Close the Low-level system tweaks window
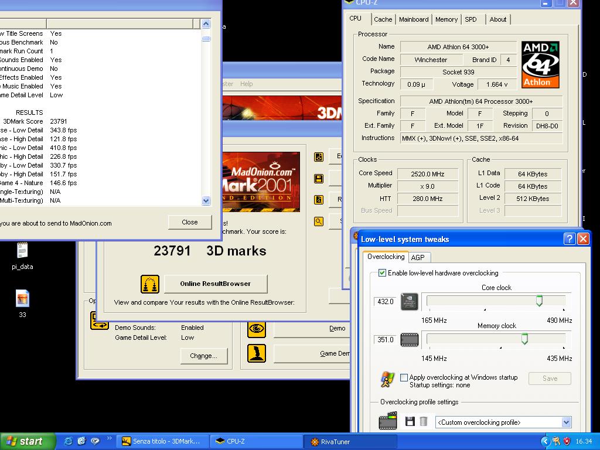 tap(583, 239)
